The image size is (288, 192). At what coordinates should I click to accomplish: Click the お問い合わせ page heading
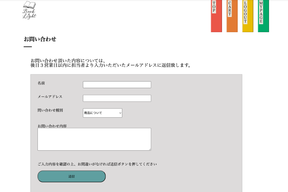tap(40, 39)
